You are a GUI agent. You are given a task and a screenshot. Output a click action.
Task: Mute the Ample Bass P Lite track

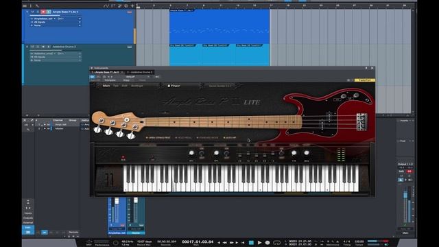tap(32, 12)
